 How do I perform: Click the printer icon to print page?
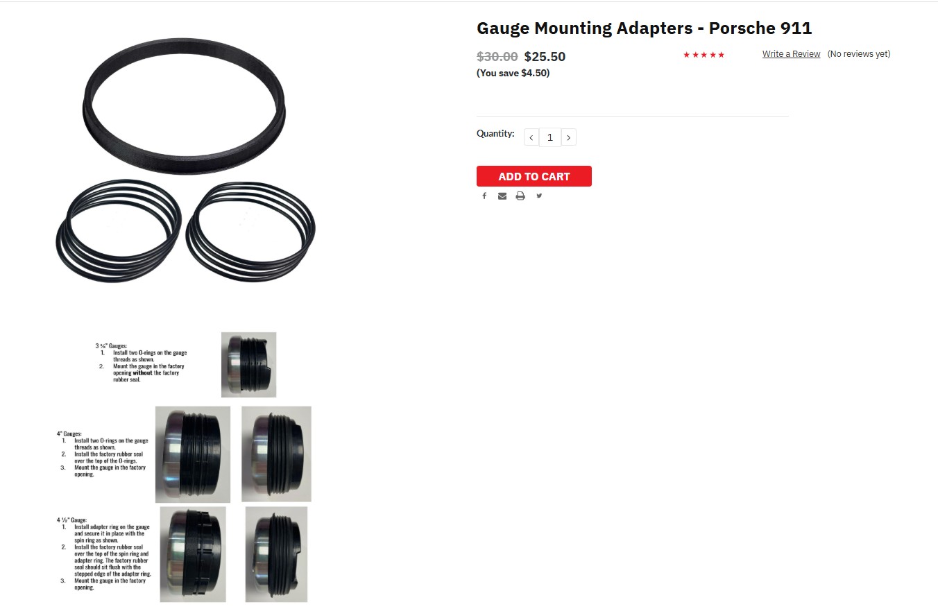(520, 196)
